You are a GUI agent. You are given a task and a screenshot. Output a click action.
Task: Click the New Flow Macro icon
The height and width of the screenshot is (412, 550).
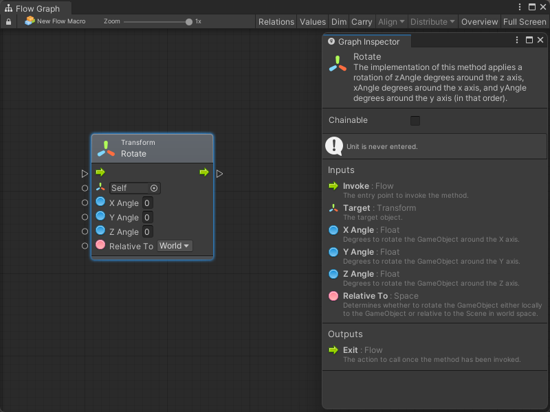tap(30, 21)
